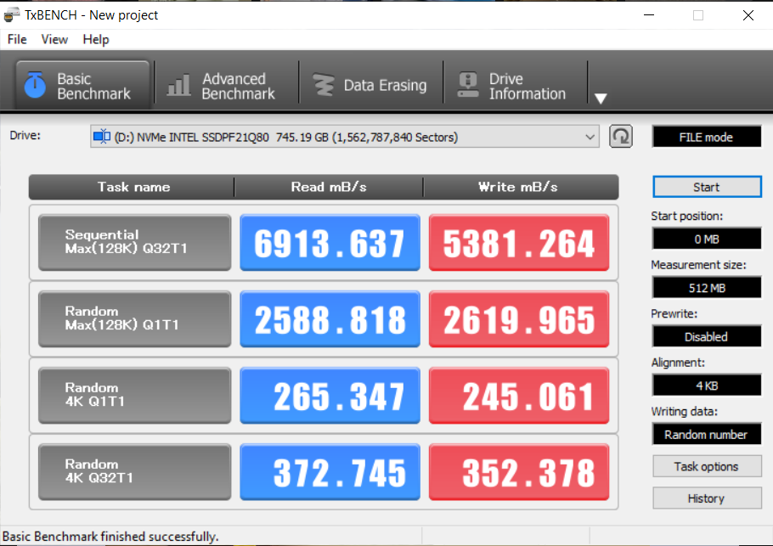Show the benchmark History
The image size is (773, 546).
[x=706, y=498]
